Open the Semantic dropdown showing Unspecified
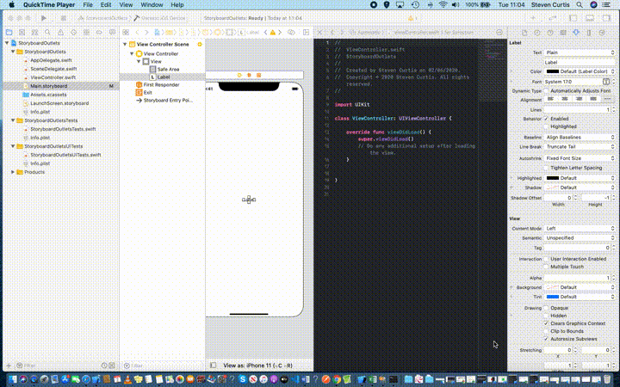The image size is (620, 387). pyautogui.click(x=580, y=237)
